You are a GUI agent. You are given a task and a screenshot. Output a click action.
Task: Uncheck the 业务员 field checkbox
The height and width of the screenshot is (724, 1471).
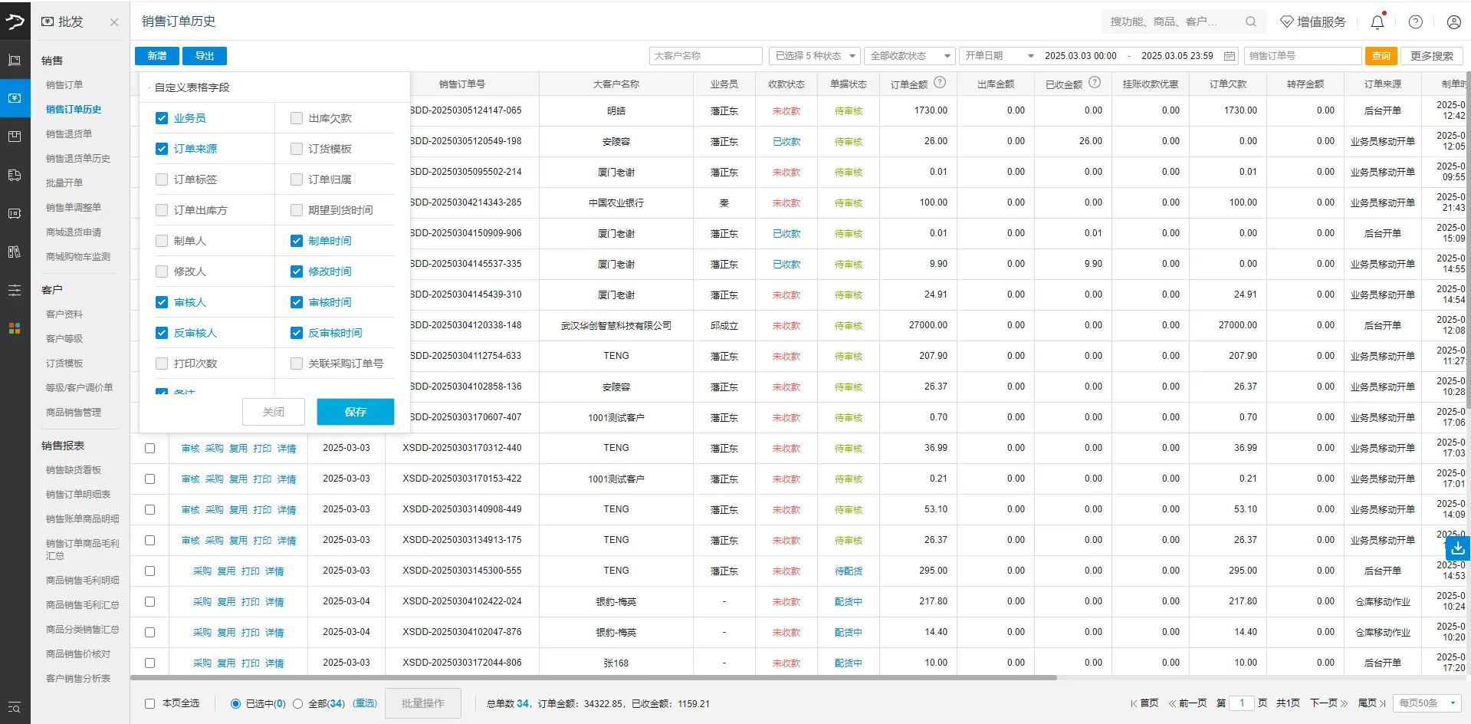tap(162, 118)
